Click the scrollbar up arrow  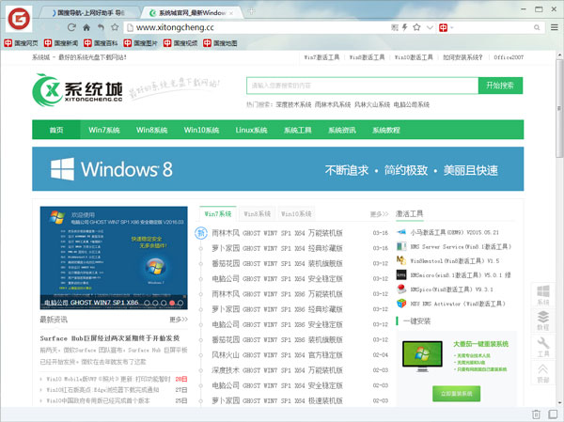(x=559, y=55)
